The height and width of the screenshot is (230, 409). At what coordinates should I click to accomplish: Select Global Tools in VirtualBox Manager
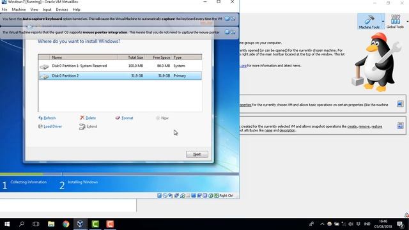click(x=395, y=21)
